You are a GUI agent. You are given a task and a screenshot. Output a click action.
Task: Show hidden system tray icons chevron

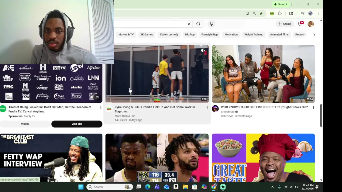pos(273,187)
